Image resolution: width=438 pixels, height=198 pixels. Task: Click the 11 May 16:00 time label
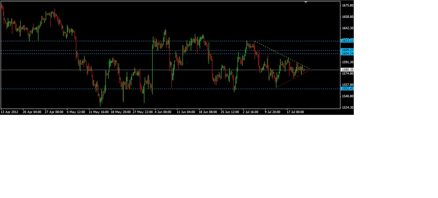click(99, 112)
